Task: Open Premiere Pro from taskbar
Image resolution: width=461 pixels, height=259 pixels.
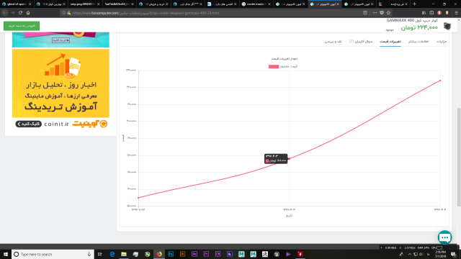Action: point(206,254)
